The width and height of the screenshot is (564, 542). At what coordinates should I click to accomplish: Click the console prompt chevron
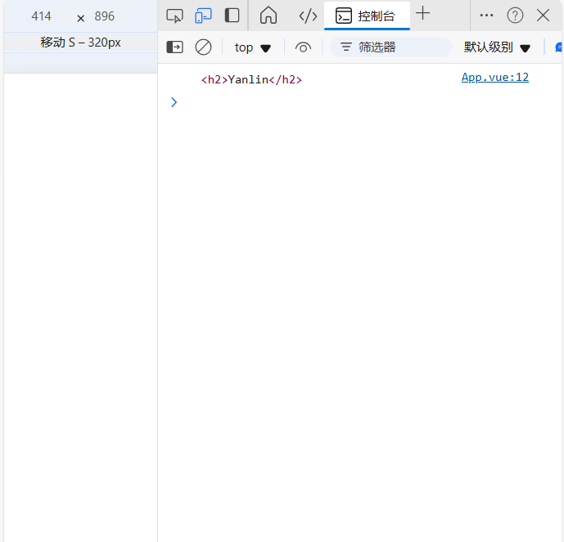tap(174, 102)
